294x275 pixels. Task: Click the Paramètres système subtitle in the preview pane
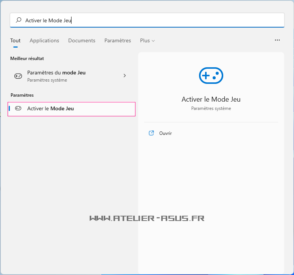pos(211,108)
